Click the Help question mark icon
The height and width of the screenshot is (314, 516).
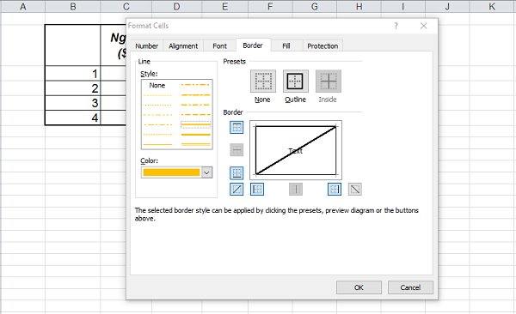pos(396,26)
